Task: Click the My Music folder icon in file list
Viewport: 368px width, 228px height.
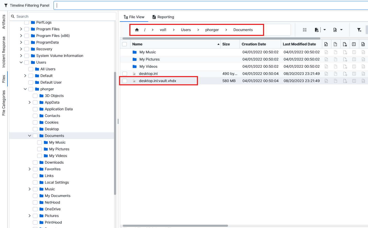Action: point(135,52)
